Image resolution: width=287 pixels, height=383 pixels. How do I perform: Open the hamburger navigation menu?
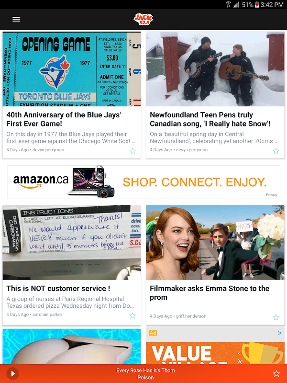(x=16, y=19)
